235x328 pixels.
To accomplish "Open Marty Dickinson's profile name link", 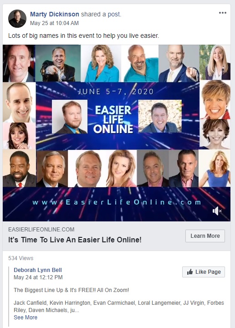I will pyautogui.click(x=55, y=14).
